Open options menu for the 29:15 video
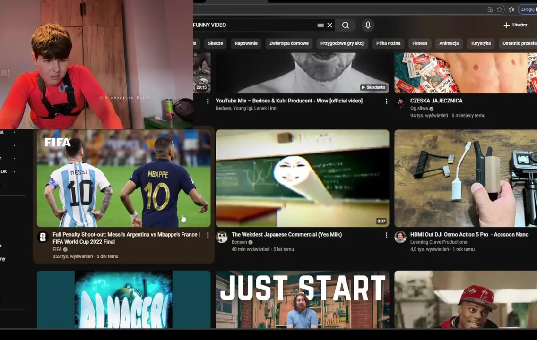The width and height of the screenshot is (537, 340). [x=208, y=101]
